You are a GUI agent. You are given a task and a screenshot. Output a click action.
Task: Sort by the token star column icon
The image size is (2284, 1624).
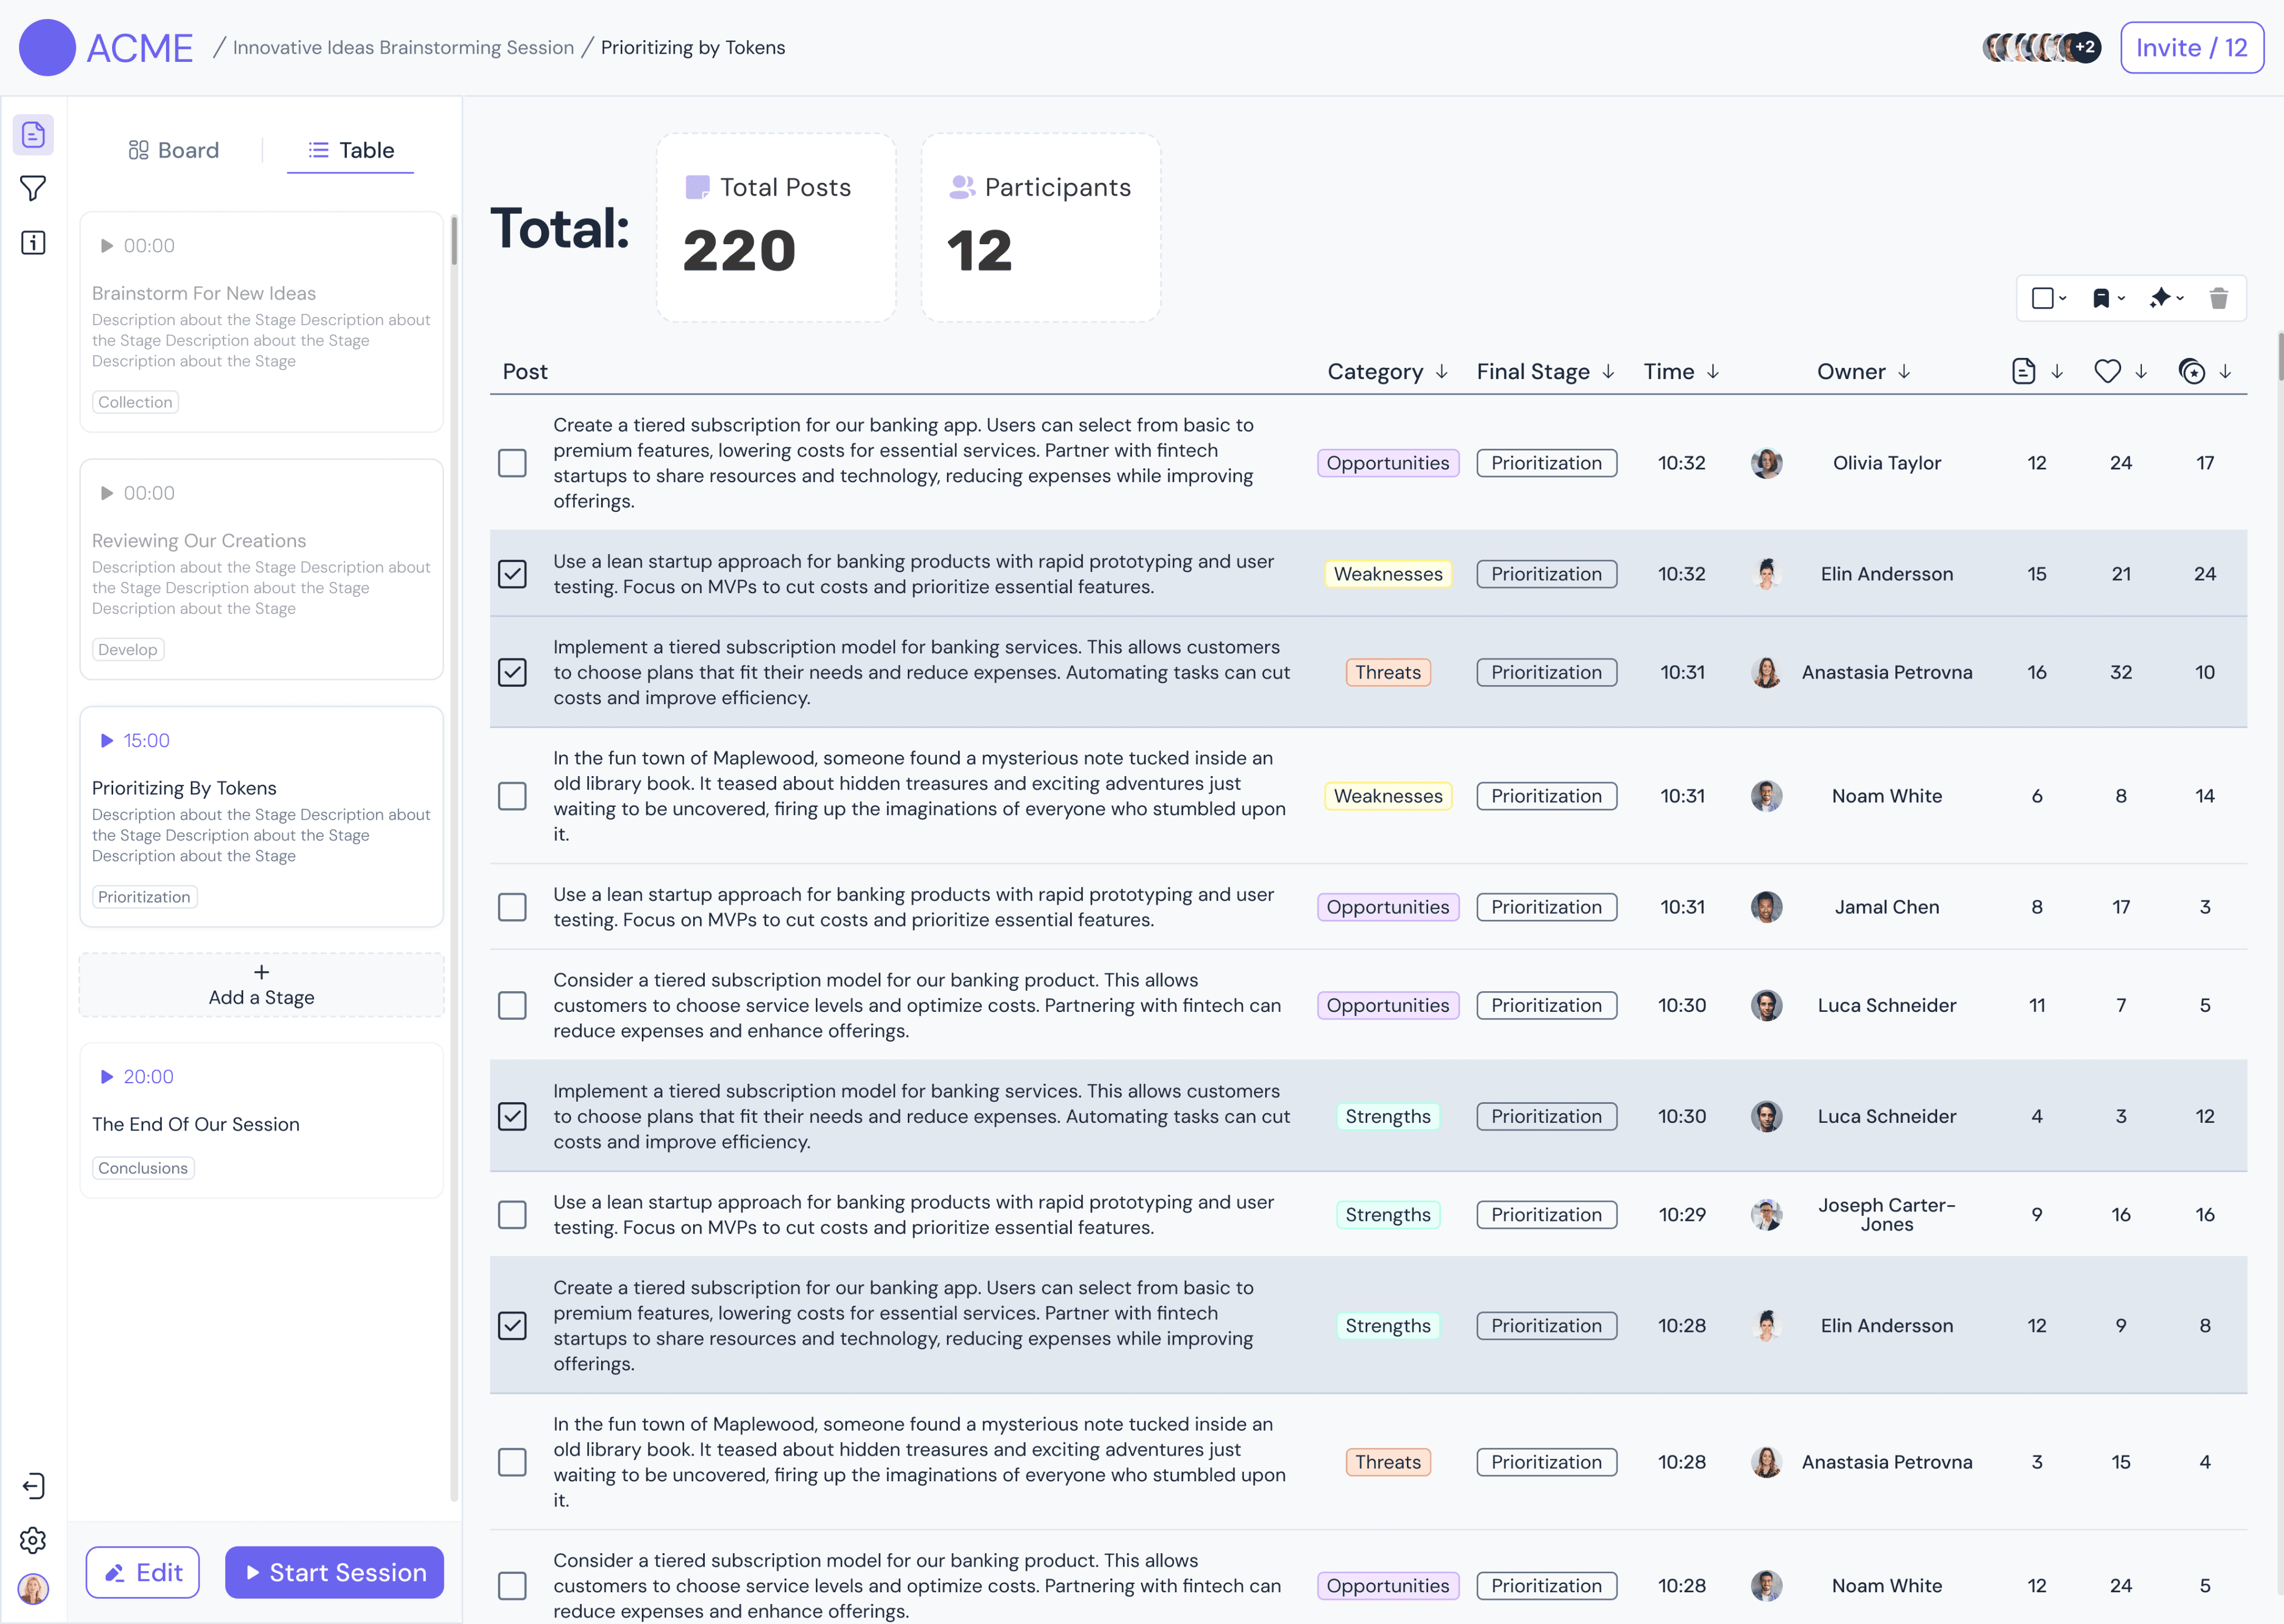coord(2191,372)
